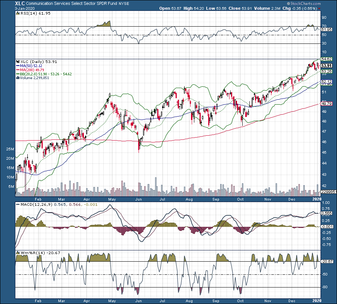Image resolution: width=337 pixels, height=304 pixels.
Task: Click the 53.91 last price tag
Action: pyautogui.click(x=327, y=66)
